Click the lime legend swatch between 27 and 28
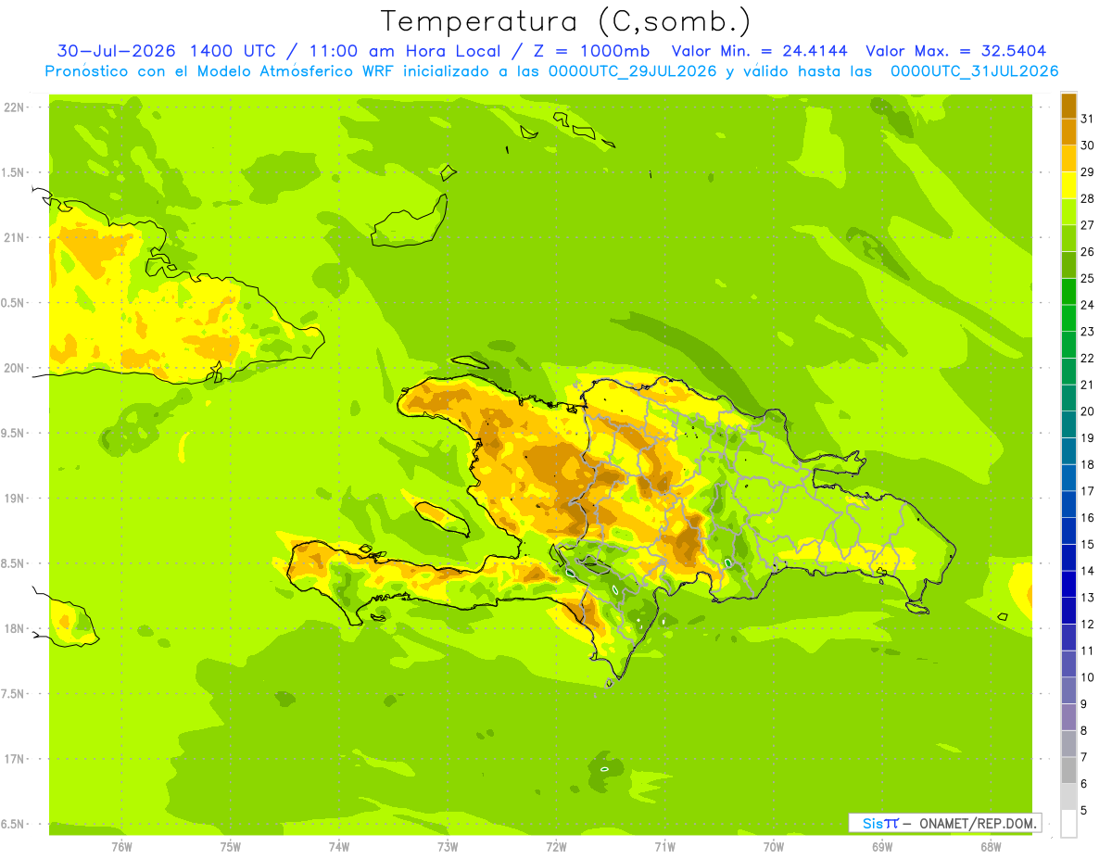1112x859 pixels. 1068,211
